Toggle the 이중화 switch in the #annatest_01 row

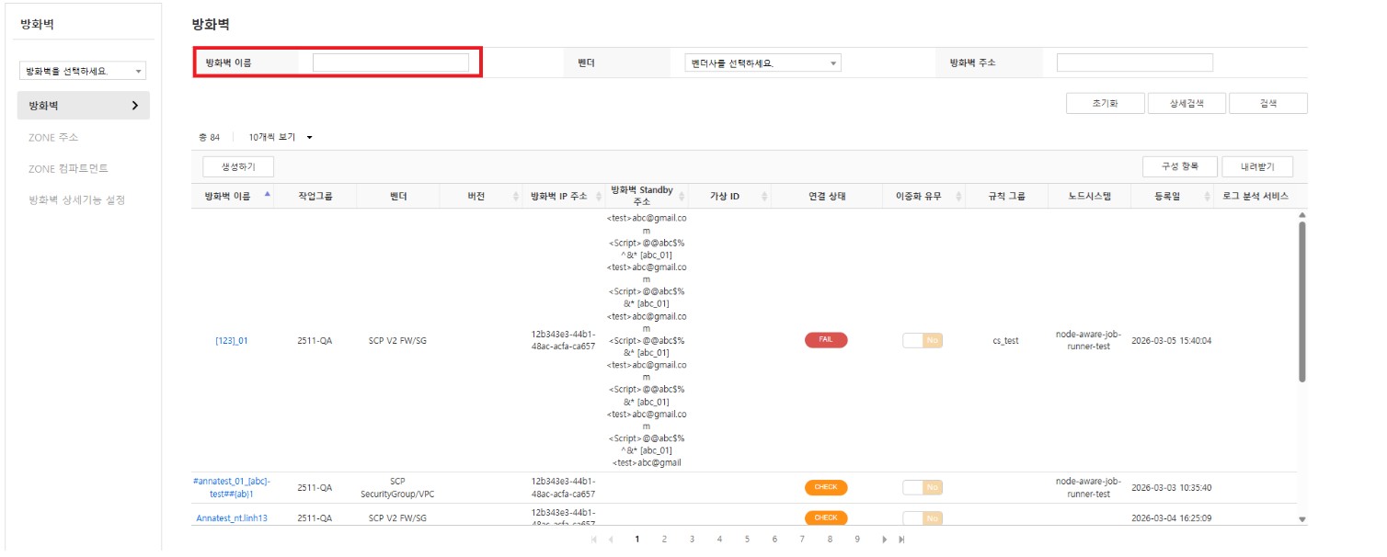[x=923, y=487]
